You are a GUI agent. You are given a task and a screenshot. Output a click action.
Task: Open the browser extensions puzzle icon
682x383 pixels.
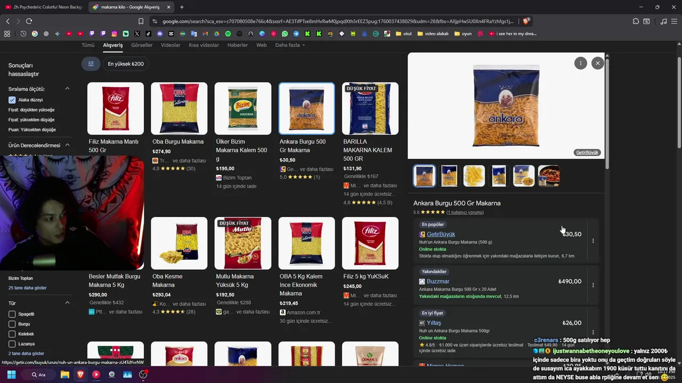[x=636, y=21]
